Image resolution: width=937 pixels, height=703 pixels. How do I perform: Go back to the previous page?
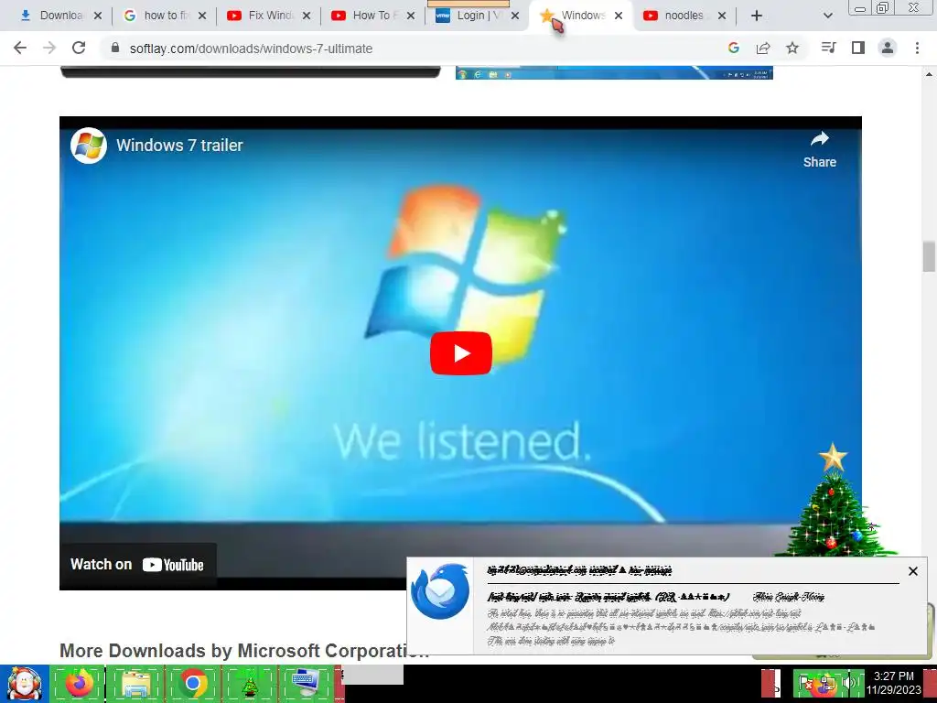point(20,48)
